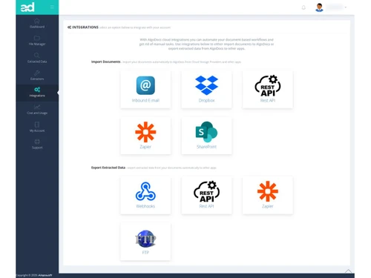Go to File Manager in sidebar
This screenshot has height=278, width=371.
37,41
